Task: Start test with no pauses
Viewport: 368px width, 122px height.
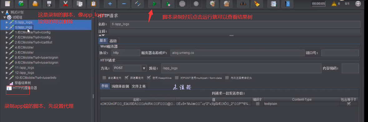Action: (168, 3)
